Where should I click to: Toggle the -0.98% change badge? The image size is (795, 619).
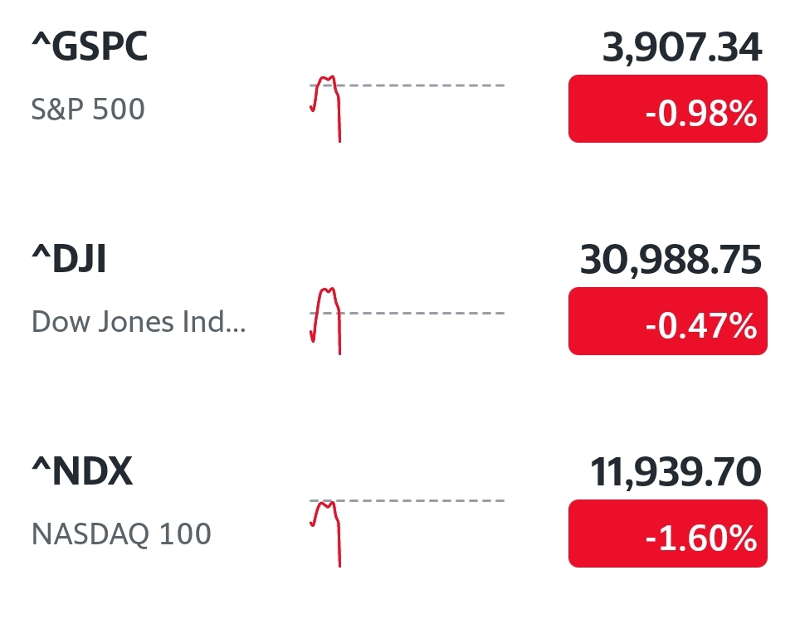668,109
